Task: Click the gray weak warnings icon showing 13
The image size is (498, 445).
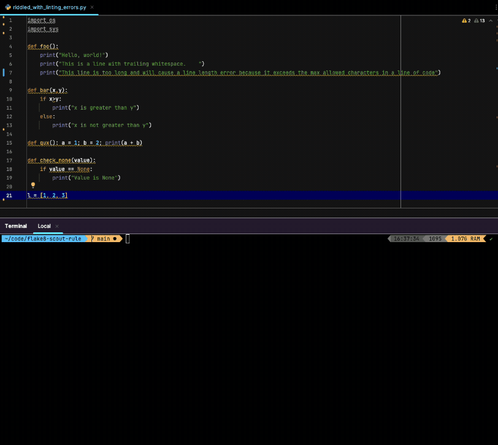Action: pos(479,21)
